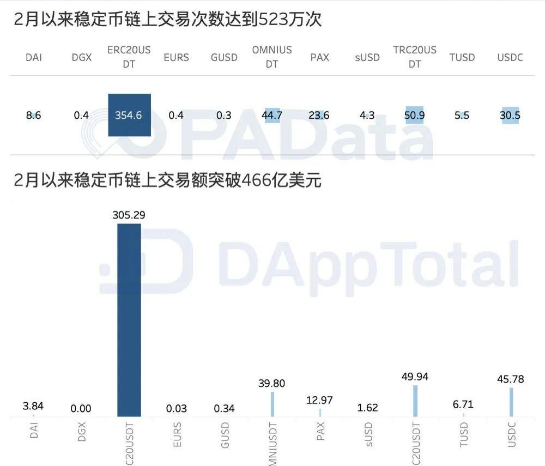Viewport: 545px width, 466px height.
Task: Click the dark blue 354.6 square
Action: pyautogui.click(x=129, y=115)
